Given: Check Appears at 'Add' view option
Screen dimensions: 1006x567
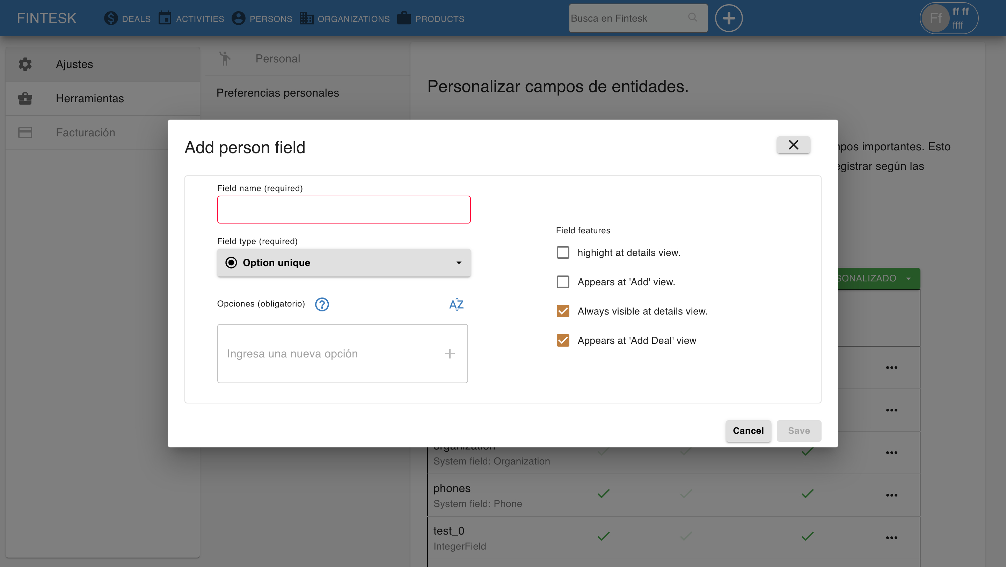Looking at the screenshot, I should coord(563,282).
